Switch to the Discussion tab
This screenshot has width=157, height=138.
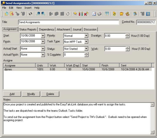tap(90, 29)
